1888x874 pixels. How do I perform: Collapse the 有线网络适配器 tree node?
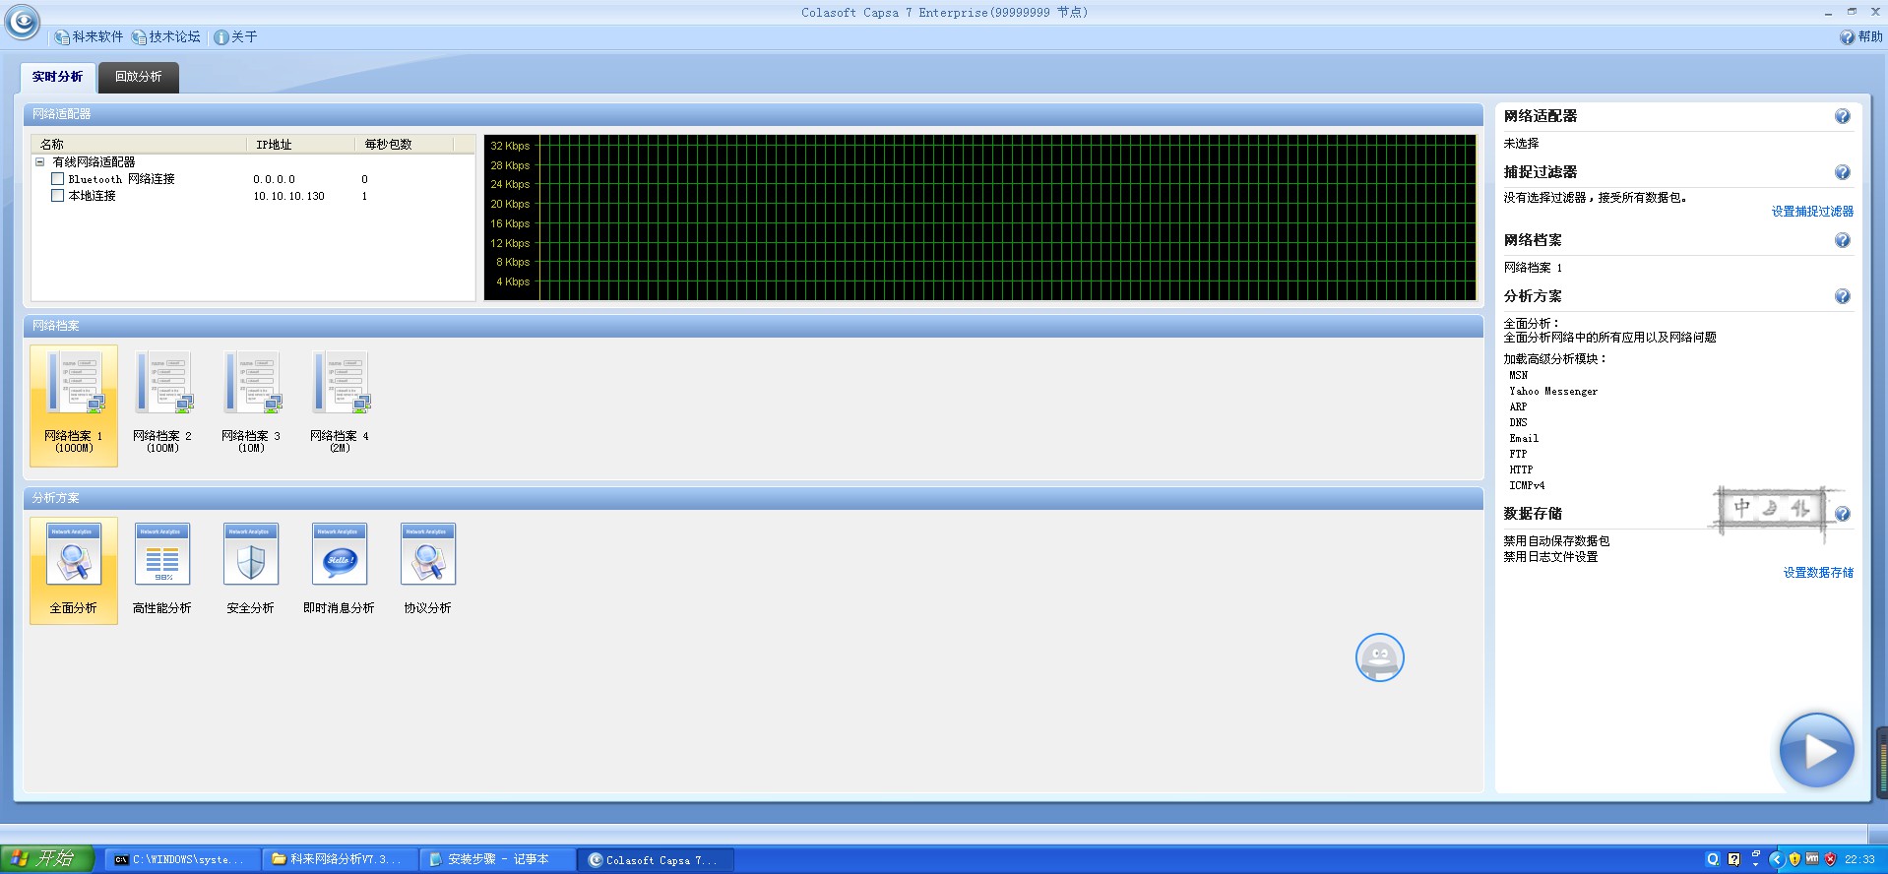pos(40,162)
